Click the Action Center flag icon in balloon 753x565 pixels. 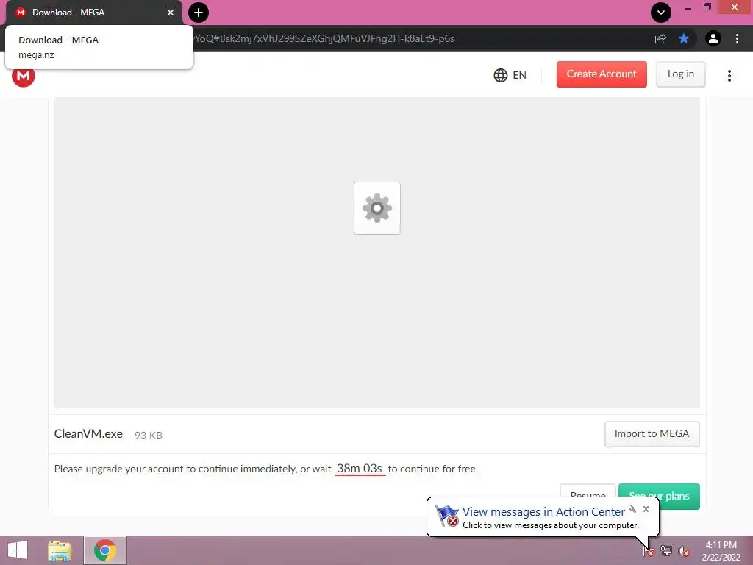(447, 516)
